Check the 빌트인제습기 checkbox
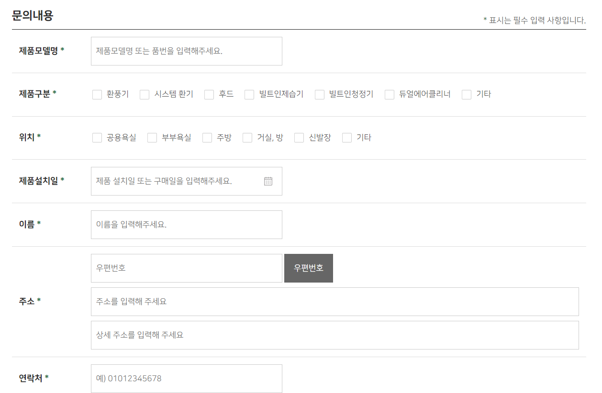 coord(249,94)
